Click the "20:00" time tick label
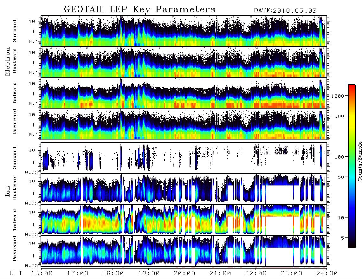The height and width of the screenshot is (279, 362). 185,273
